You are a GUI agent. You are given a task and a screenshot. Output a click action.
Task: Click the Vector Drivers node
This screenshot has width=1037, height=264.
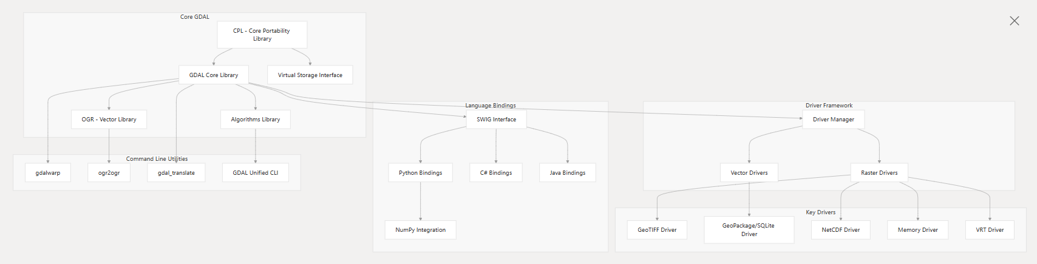(749, 173)
